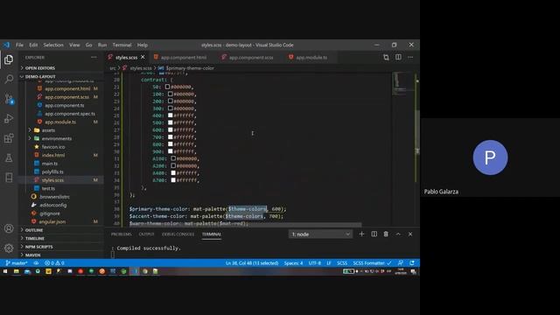Switch to the DEBUG CONSOLE panel tab

[x=178, y=234]
